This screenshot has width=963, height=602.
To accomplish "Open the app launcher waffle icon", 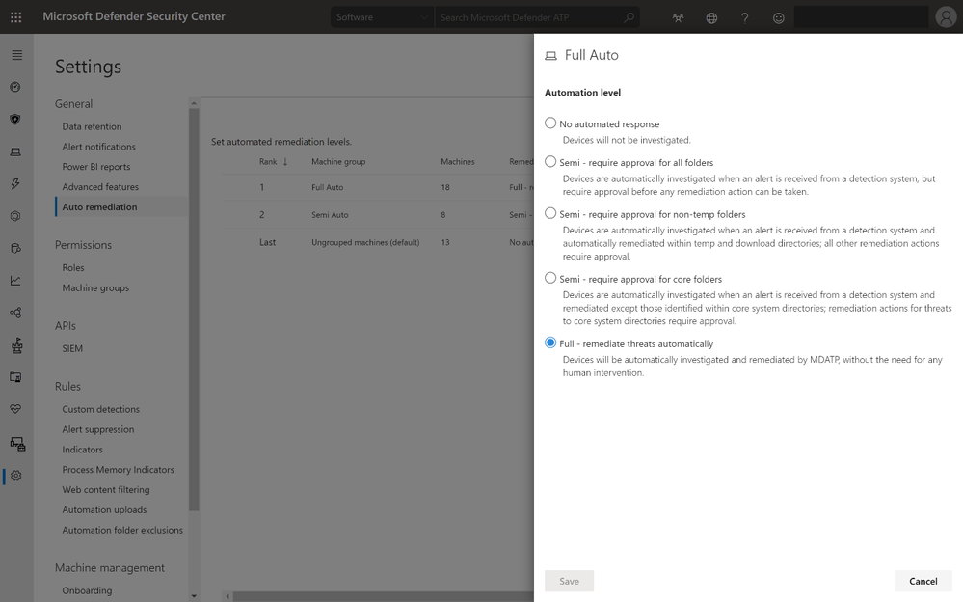I will (x=16, y=17).
